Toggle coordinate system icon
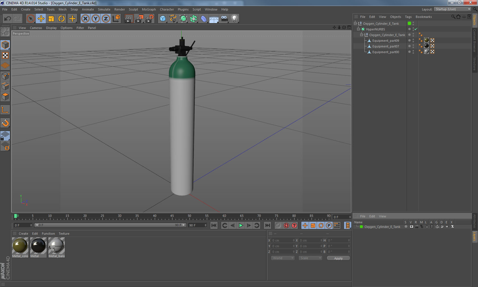Image resolution: width=478 pixels, height=287 pixels. [116, 19]
